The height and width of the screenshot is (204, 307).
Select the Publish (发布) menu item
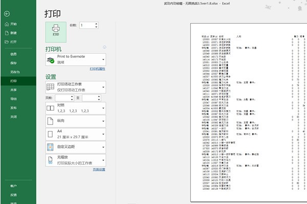(18, 108)
